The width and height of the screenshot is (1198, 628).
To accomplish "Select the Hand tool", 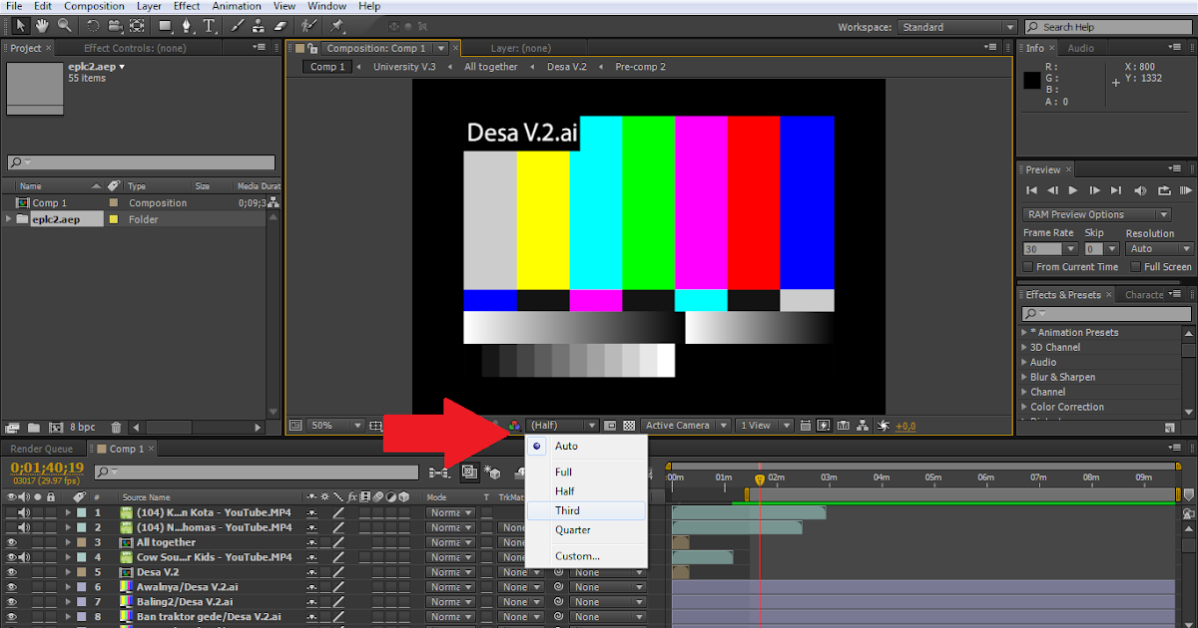I will pyautogui.click(x=40, y=25).
